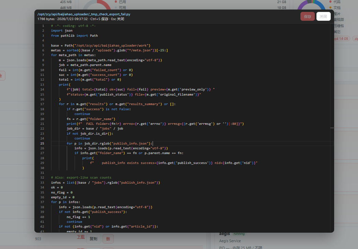Viewport: 358px width, 249px height.
Task: Click line number 17 in the gutter
Action: pyautogui.click(x=42, y=104)
